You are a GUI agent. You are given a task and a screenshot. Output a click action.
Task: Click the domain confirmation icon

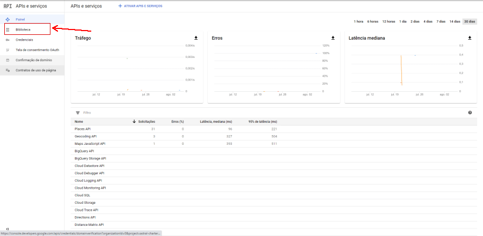click(8, 60)
